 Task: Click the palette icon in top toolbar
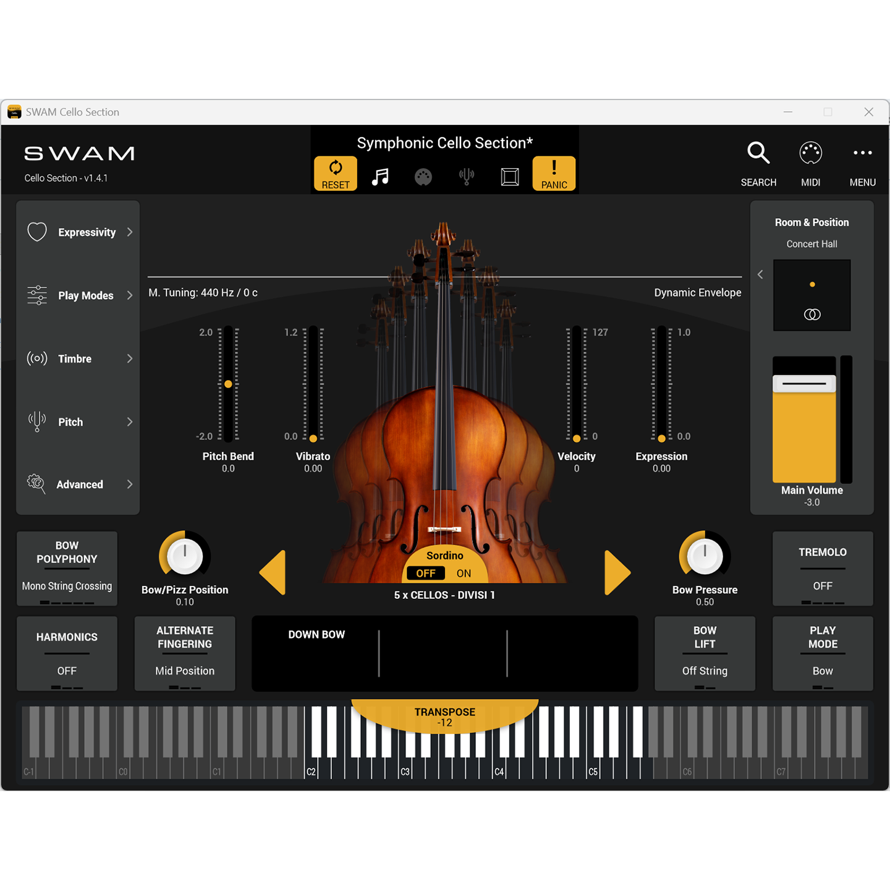coord(423,177)
